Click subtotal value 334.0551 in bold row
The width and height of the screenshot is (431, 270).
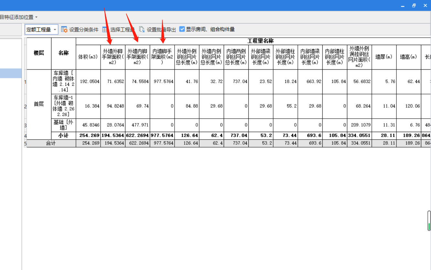[360, 136]
